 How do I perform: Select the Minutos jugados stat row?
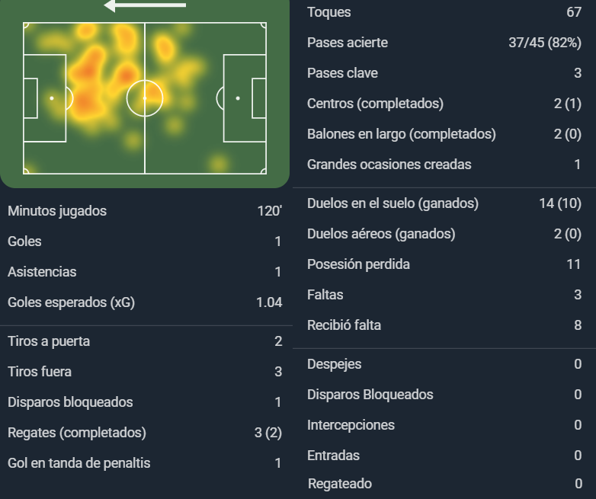(x=145, y=211)
